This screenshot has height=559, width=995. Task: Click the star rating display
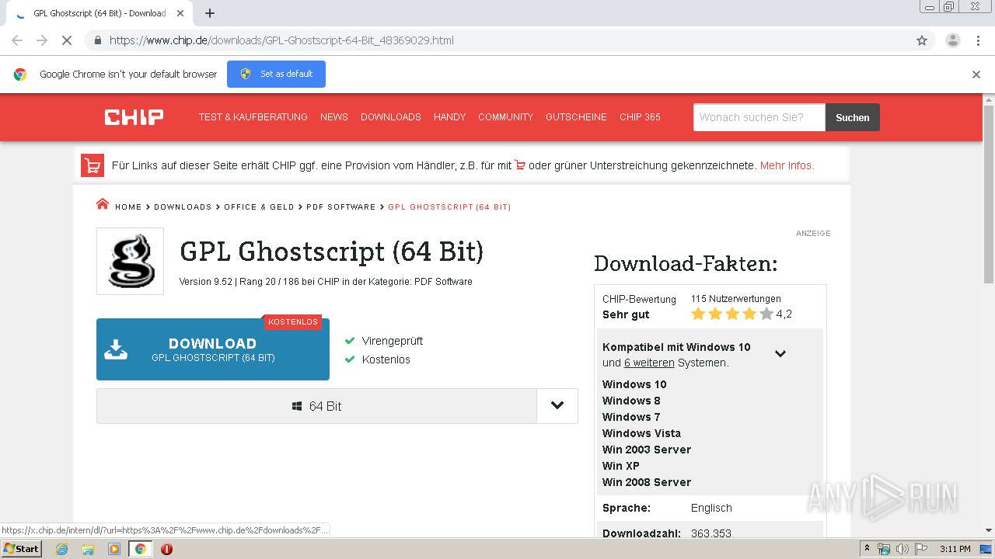(732, 314)
